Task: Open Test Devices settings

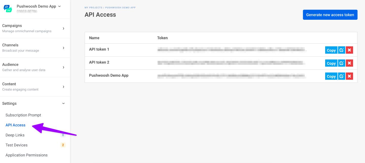Action: [16, 145]
